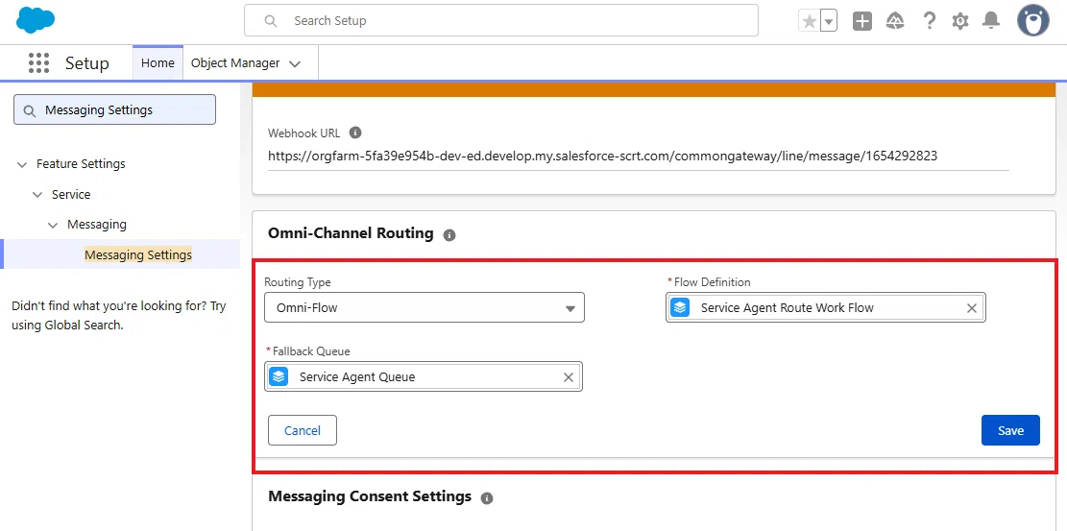1067x531 pixels.
Task: Collapse the Feature Settings tree node
Action: (22, 164)
